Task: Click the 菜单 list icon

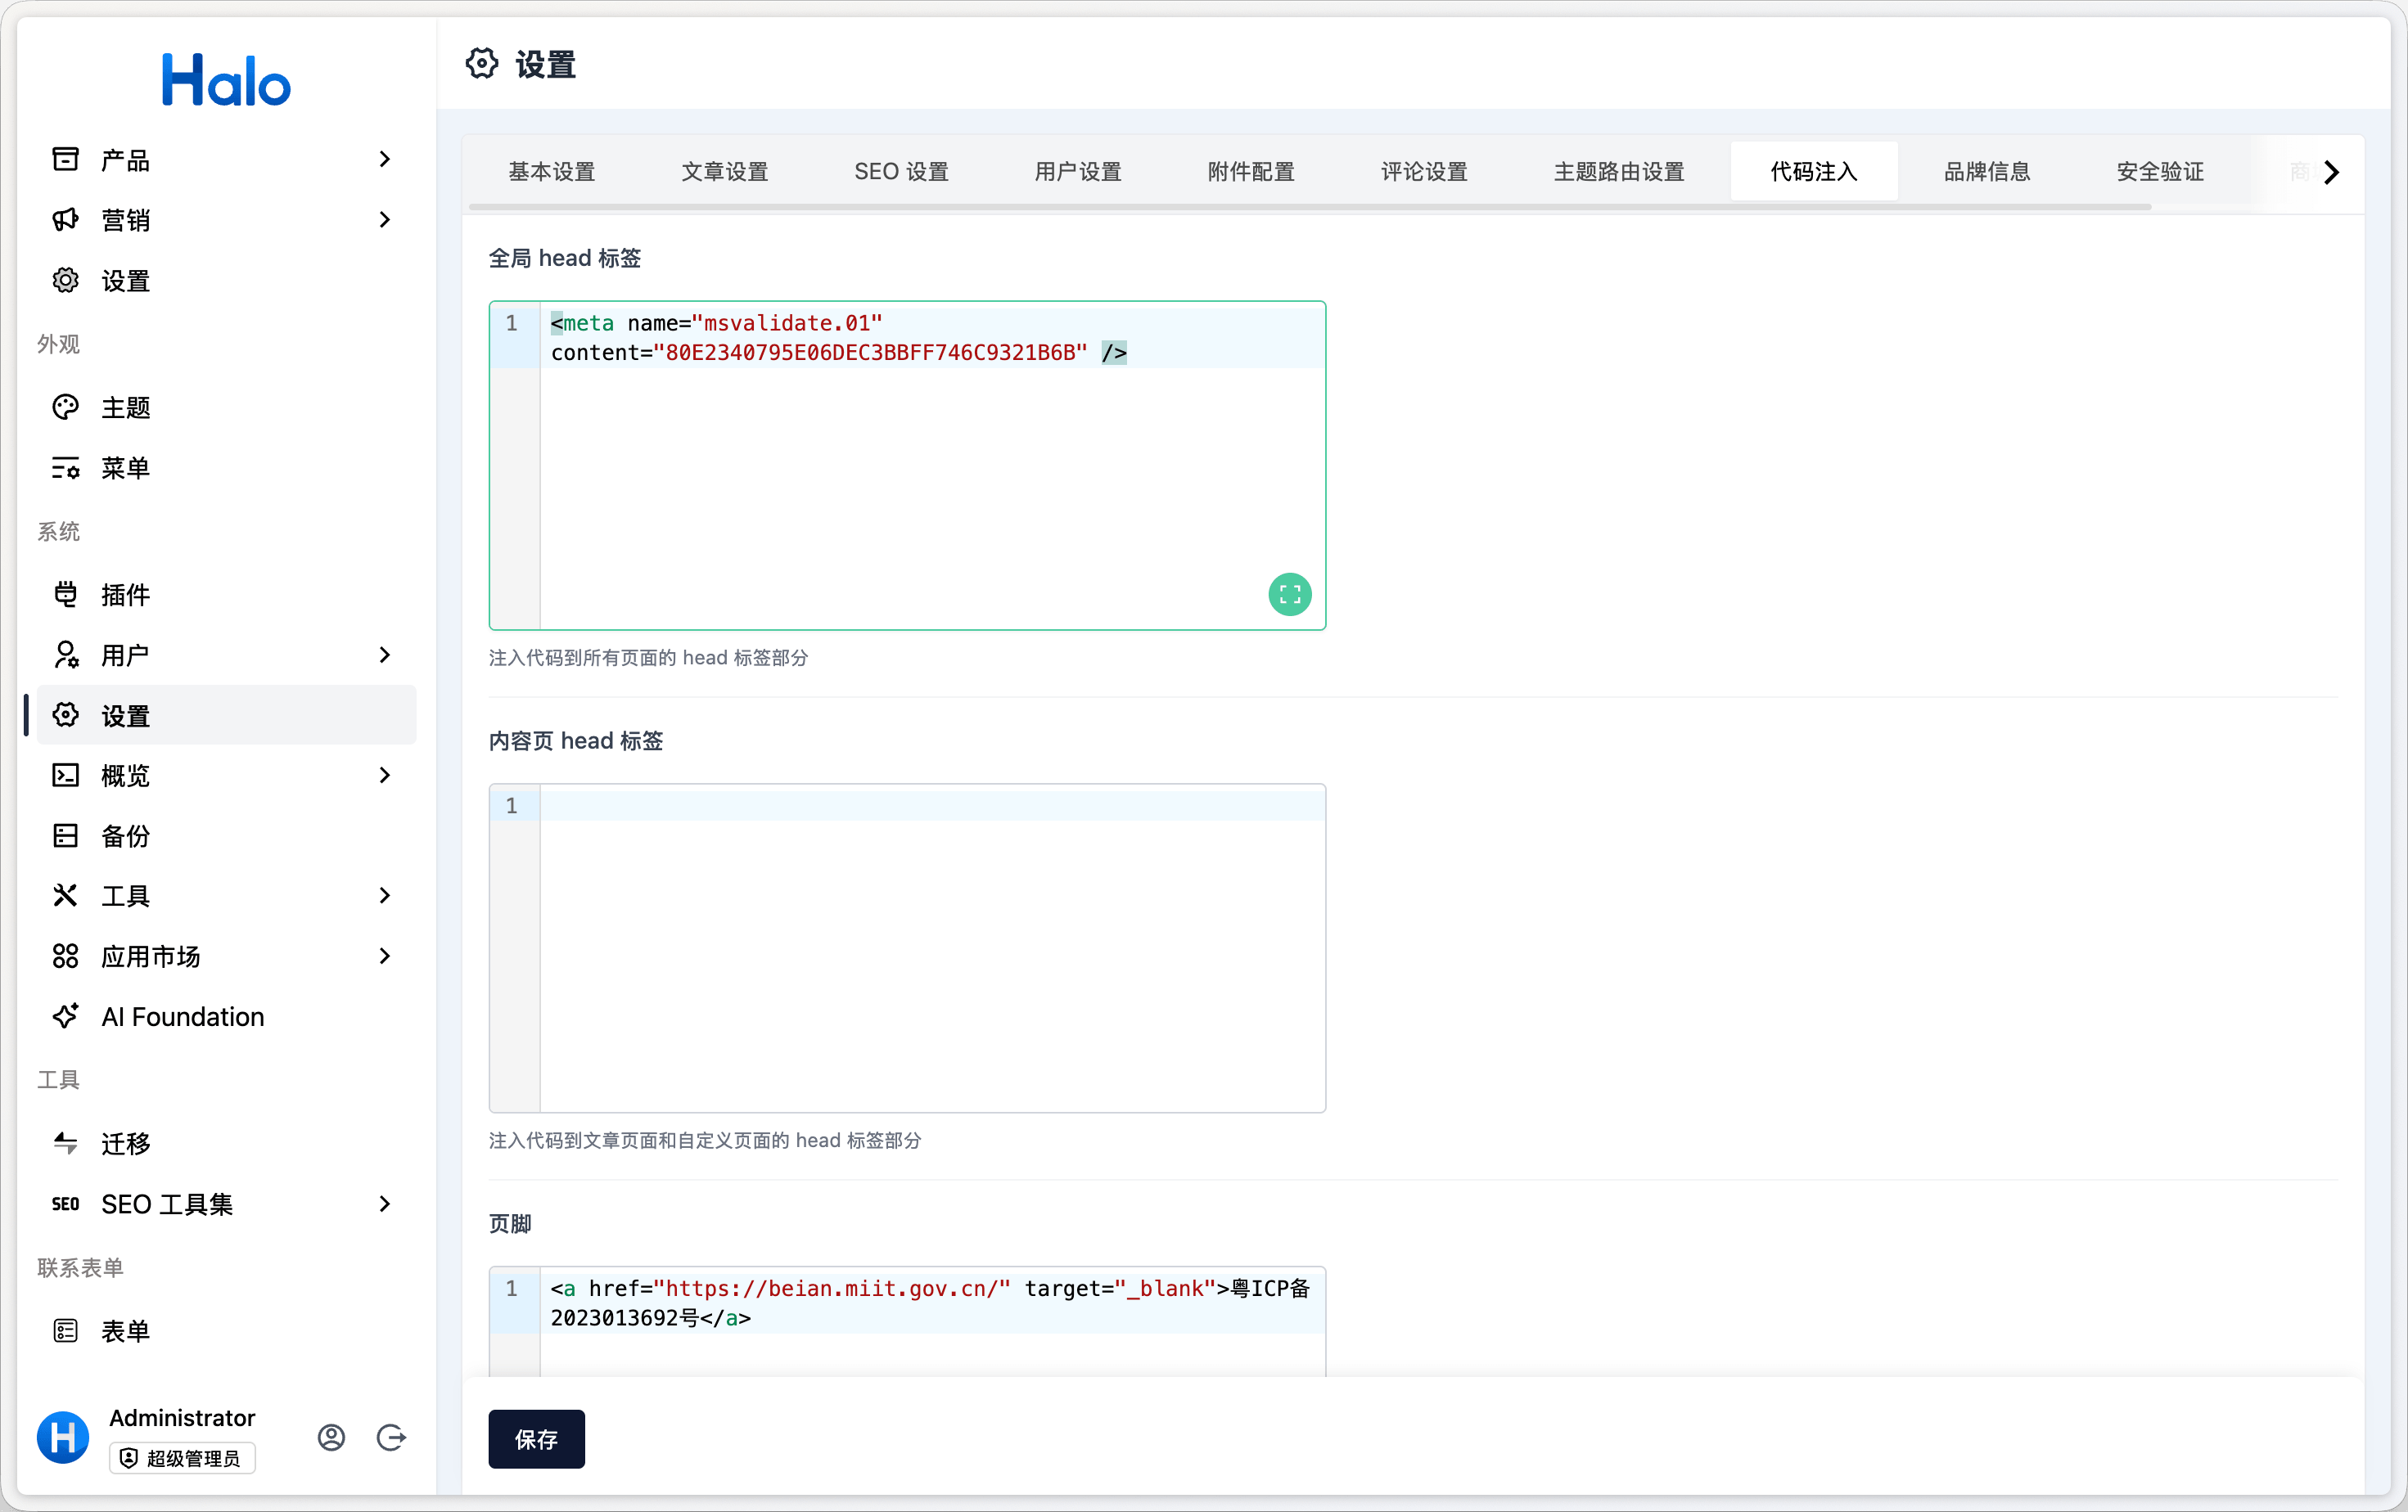Action: pyautogui.click(x=65, y=468)
